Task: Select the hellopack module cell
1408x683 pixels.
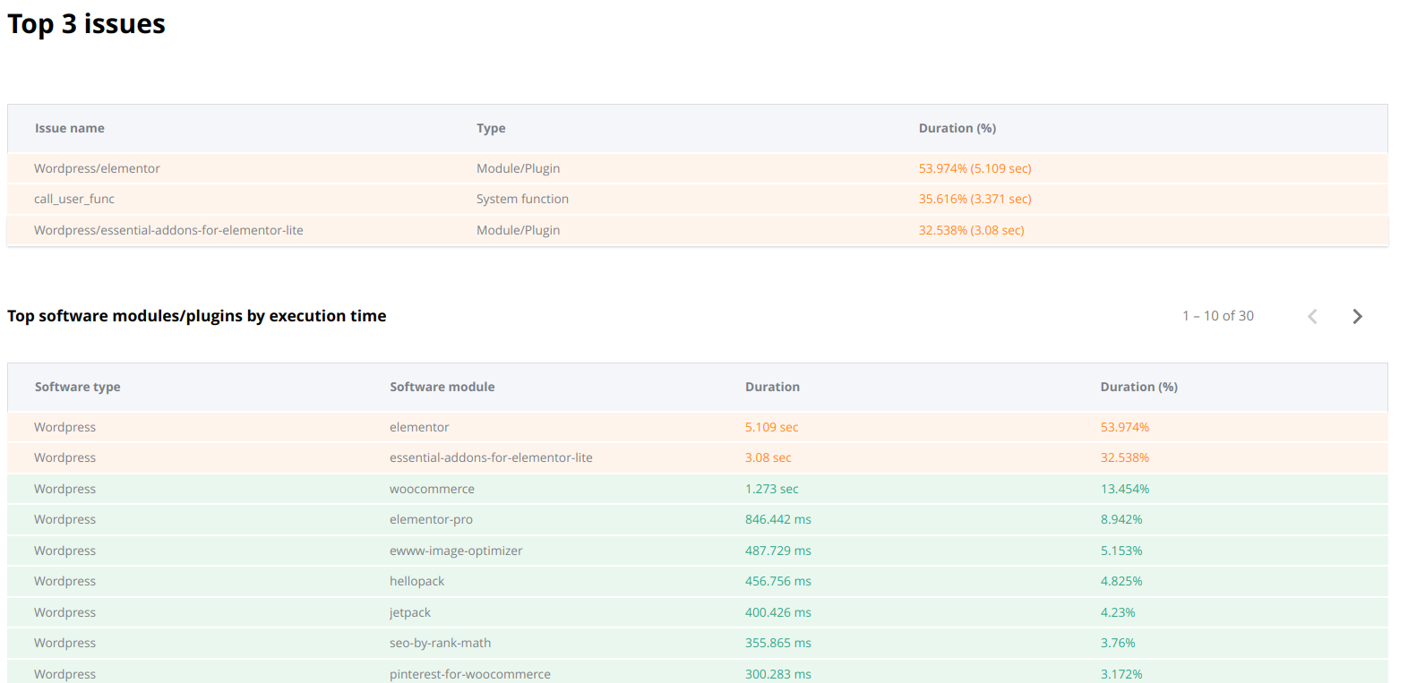Action: click(416, 581)
